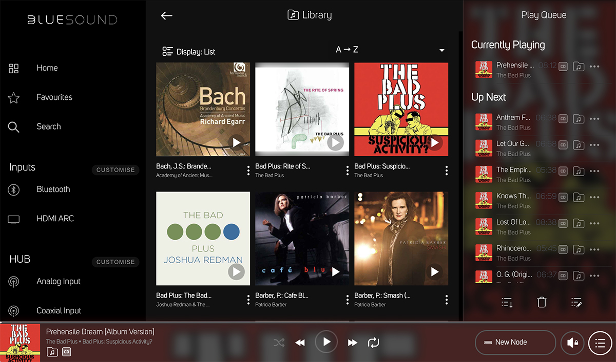Screen dimensions: 616x362
Task: Toggle repeat mode
Action: click(x=373, y=343)
